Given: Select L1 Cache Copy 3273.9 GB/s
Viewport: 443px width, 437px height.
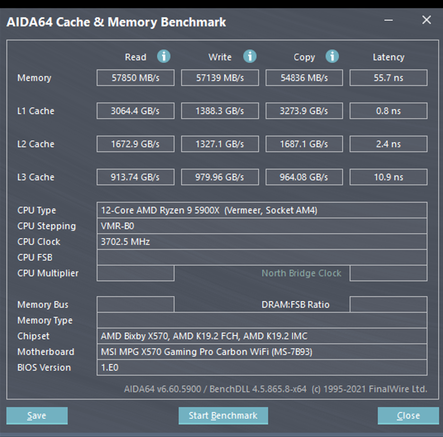Looking at the screenshot, I should pos(304,111).
